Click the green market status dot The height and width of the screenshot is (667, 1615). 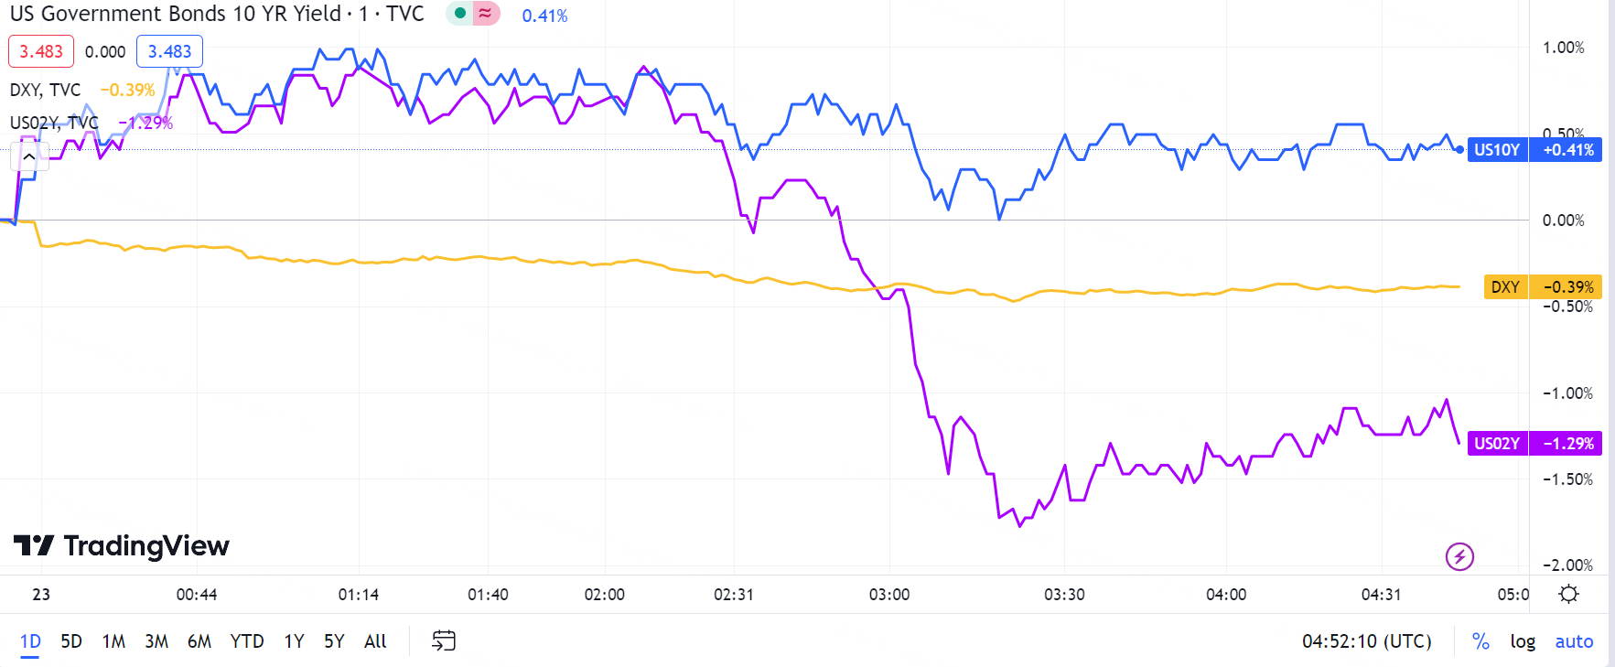tap(460, 14)
